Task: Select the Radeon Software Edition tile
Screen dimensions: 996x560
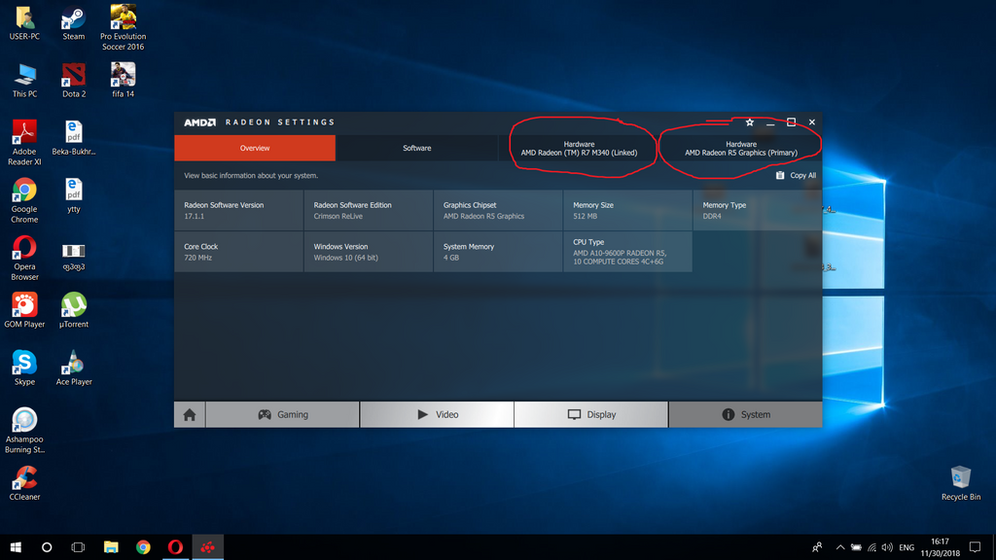Action: [x=369, y=210]
